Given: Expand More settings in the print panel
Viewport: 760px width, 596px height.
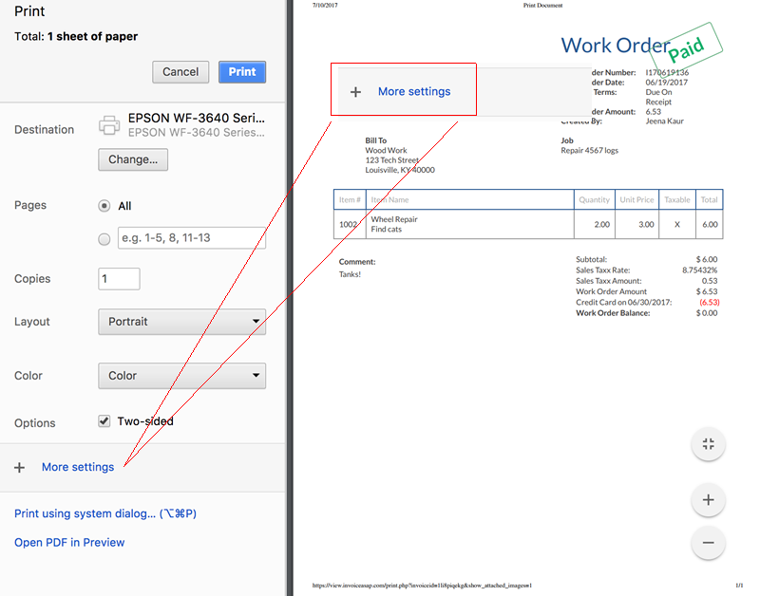Looking at the screenshot, I should (78, 467).
